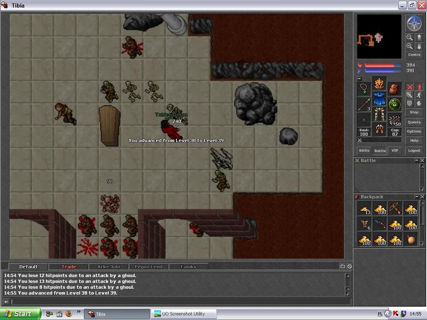
Task: Expand hidden system tray icons arrow
Action: coord(388,314)
